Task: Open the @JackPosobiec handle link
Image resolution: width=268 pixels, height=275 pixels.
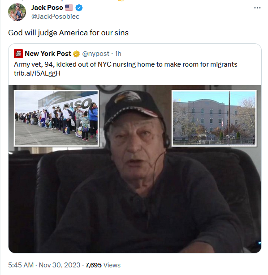Action: click(56, 17)
